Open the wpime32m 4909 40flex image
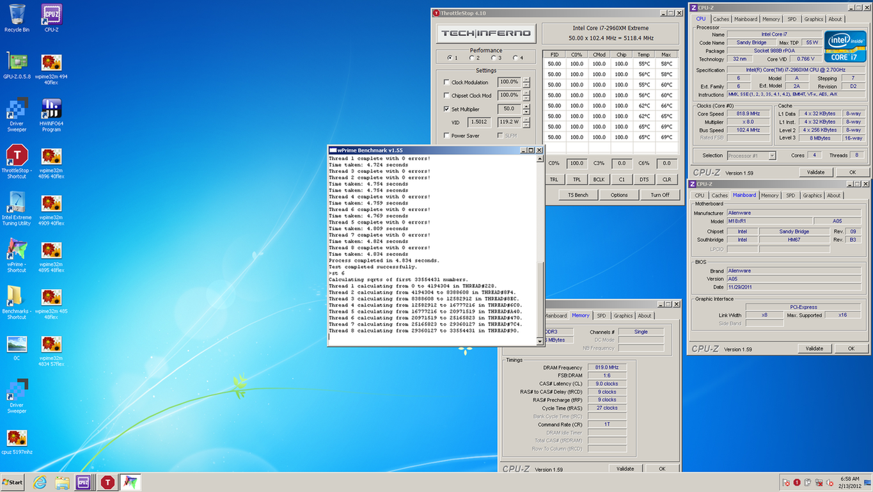The image size is (873, 492). click(x=51, y=209)
